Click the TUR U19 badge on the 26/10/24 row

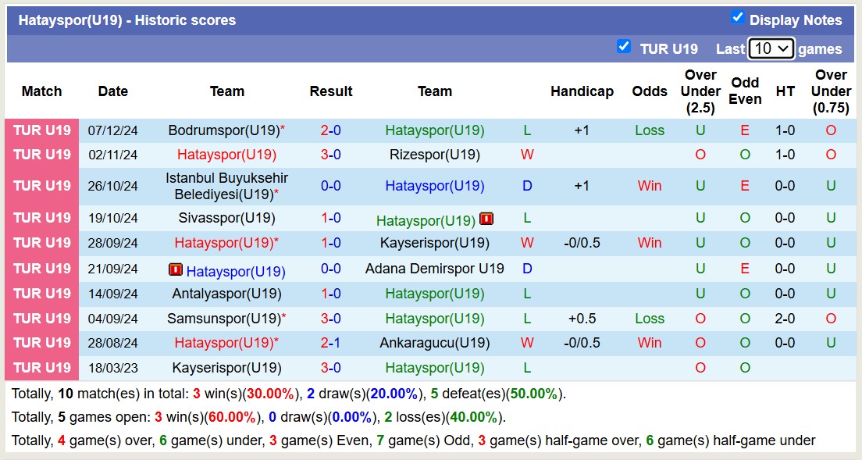(41, 186)
